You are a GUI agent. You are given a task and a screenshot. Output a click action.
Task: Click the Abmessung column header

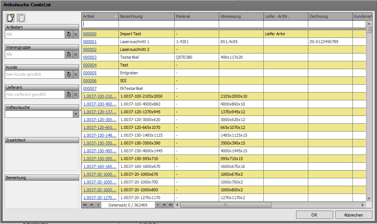[241, 16]
